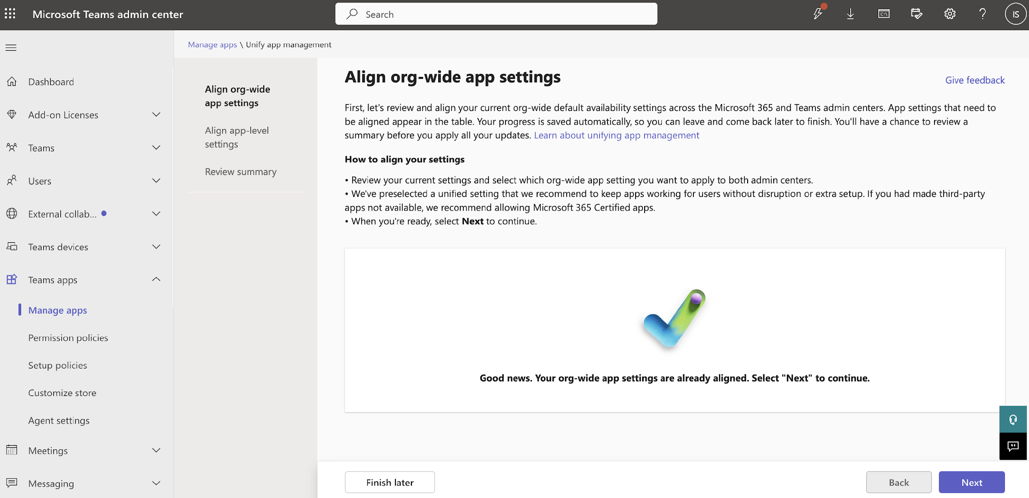Open the app launcher waffle icon
This screenshot has height=498, width=1029.
[10, 14]
